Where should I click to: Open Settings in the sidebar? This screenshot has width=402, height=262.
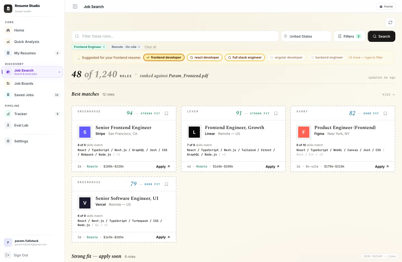32,141
